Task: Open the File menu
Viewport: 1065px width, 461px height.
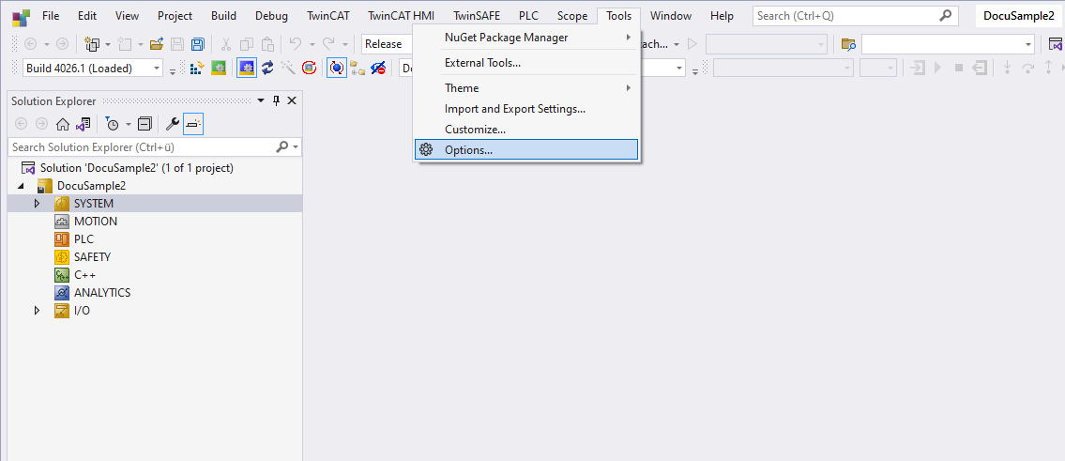Action: 51,16
